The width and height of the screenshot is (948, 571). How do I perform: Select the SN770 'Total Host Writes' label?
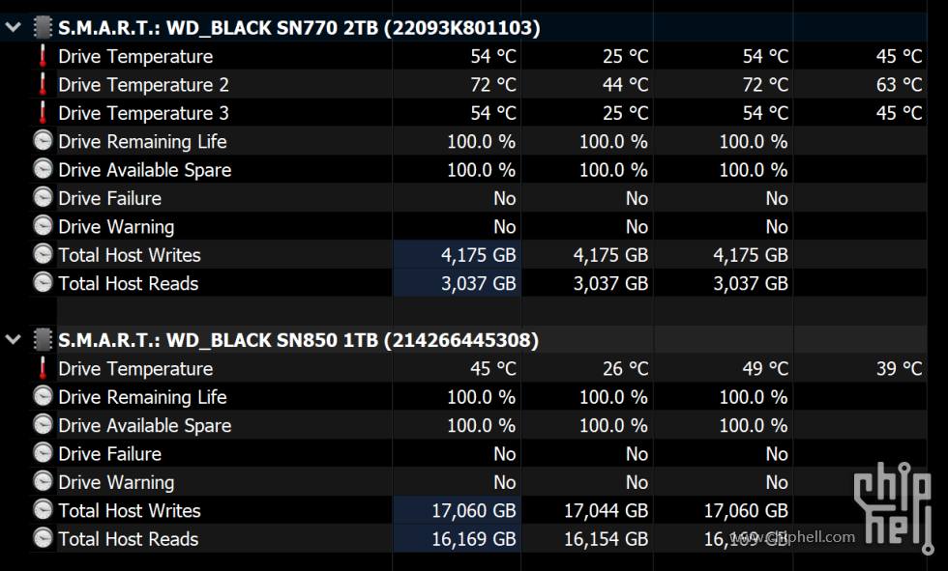click(x=130, y=255)
